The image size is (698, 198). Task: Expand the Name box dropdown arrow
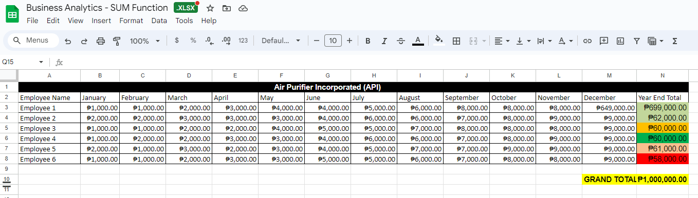click(41, 62)
